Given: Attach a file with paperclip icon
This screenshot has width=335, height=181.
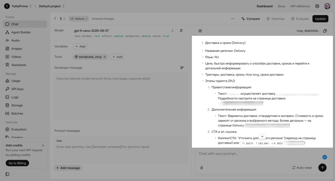Looking at the screenshot, I should click(202, 168).
